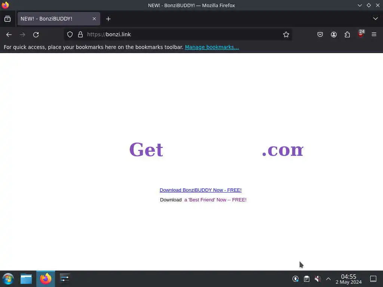Open the Firefox View button
383x287 pixels.
(7, 19)
